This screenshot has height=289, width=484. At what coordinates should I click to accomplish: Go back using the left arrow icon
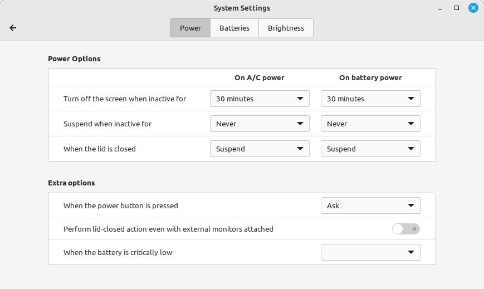click(x=13, y=28)
